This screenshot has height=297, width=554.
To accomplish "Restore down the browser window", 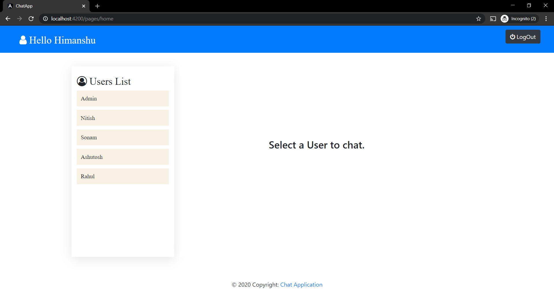I will tap(529, 5).
